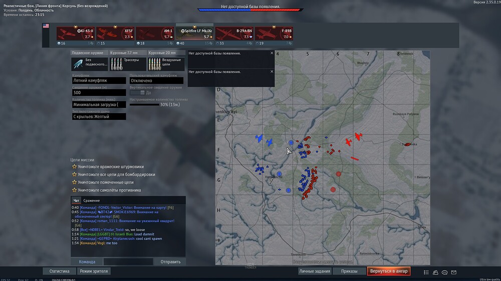Click the 'Отправить' send button
The width and height of the screenshot is (501, 281).
[x=170, y=262]
